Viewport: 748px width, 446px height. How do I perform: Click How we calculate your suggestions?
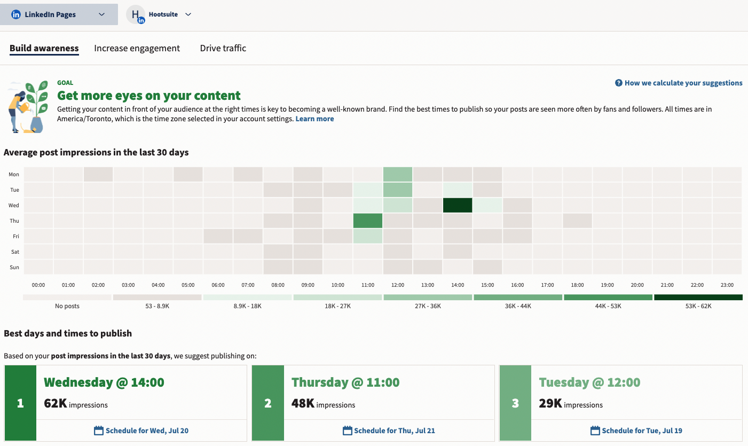683,83
